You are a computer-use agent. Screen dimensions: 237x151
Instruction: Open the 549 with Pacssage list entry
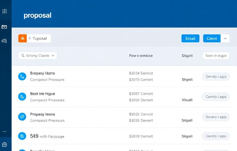coord(47,136)
